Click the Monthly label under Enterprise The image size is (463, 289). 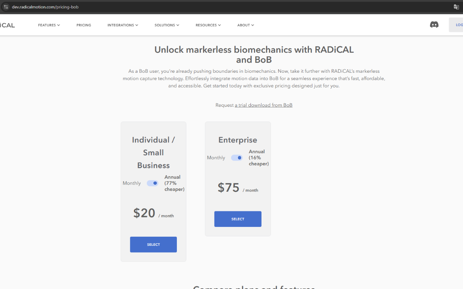click(x=216, y=158)
